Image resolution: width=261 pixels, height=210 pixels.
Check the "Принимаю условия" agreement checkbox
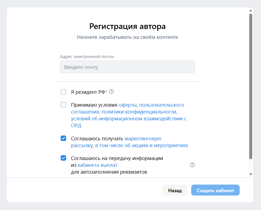63,105
